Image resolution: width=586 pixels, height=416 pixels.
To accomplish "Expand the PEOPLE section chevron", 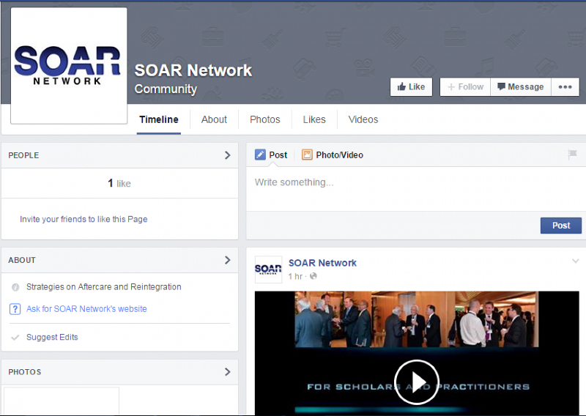I will pyautogui.click(x=227, y=155).
